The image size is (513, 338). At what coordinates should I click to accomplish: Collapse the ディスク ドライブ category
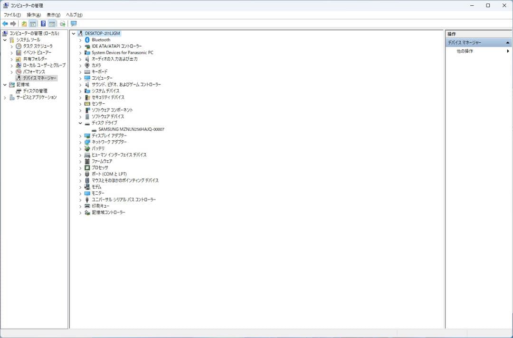(x=79, y=122)
